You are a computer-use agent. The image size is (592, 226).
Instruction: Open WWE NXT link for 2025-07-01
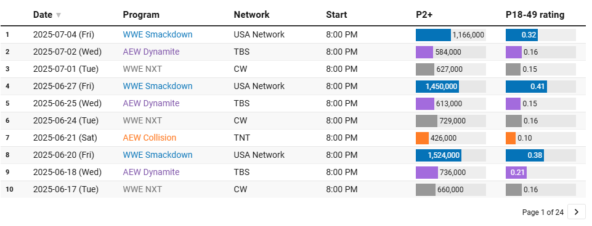142,69
